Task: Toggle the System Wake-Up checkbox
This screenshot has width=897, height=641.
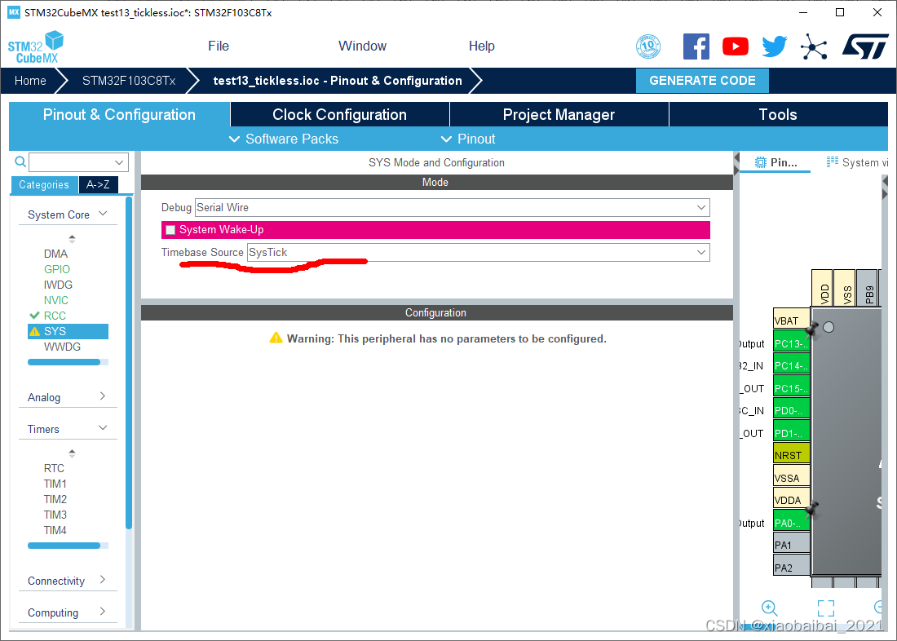Action: click(170, 230)
